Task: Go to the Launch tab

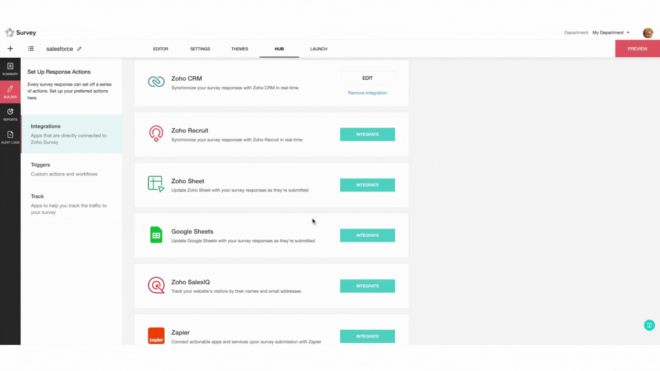Action: coord(319,49)
